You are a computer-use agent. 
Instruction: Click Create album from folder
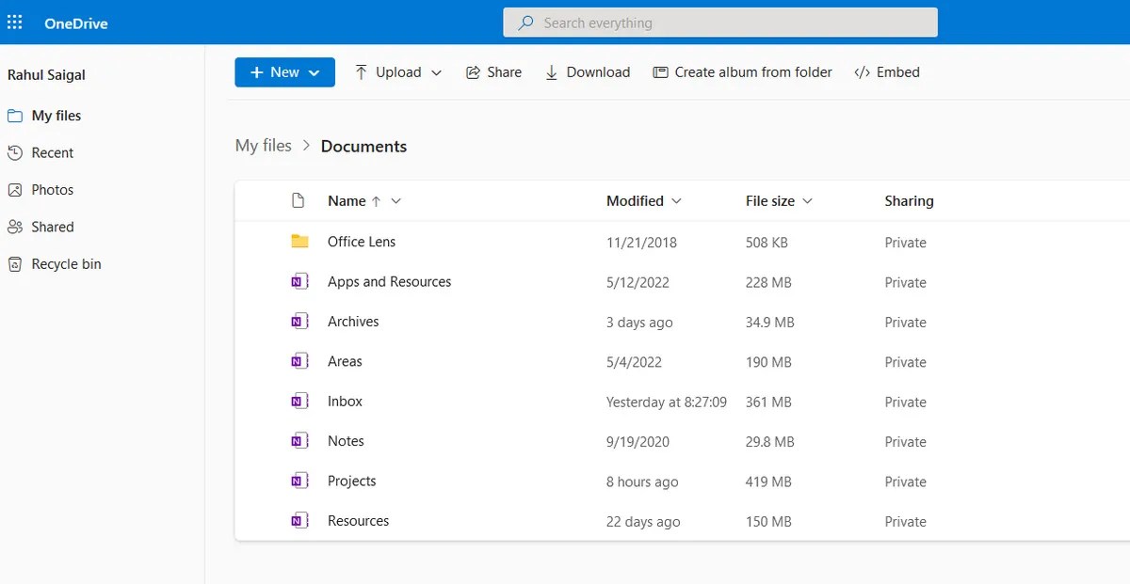click(x=742, y=71)
